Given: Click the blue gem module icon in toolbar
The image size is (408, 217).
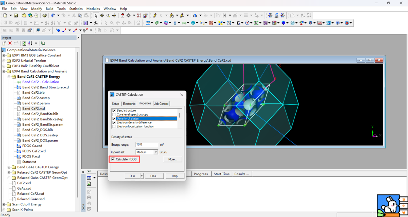Looking at the screenshot, I should tap(283, 23).
